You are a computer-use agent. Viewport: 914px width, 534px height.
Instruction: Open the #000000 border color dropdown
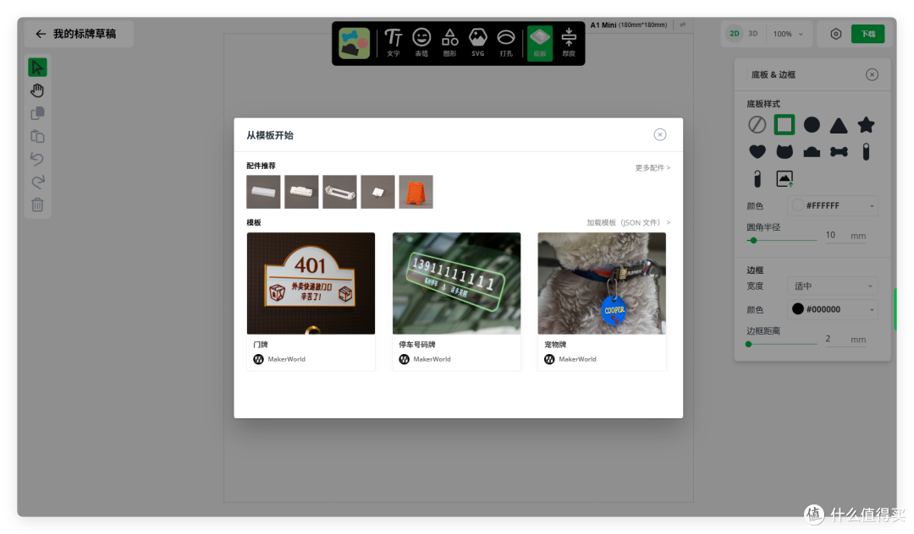pyautogui.click(x=833, y=309)
